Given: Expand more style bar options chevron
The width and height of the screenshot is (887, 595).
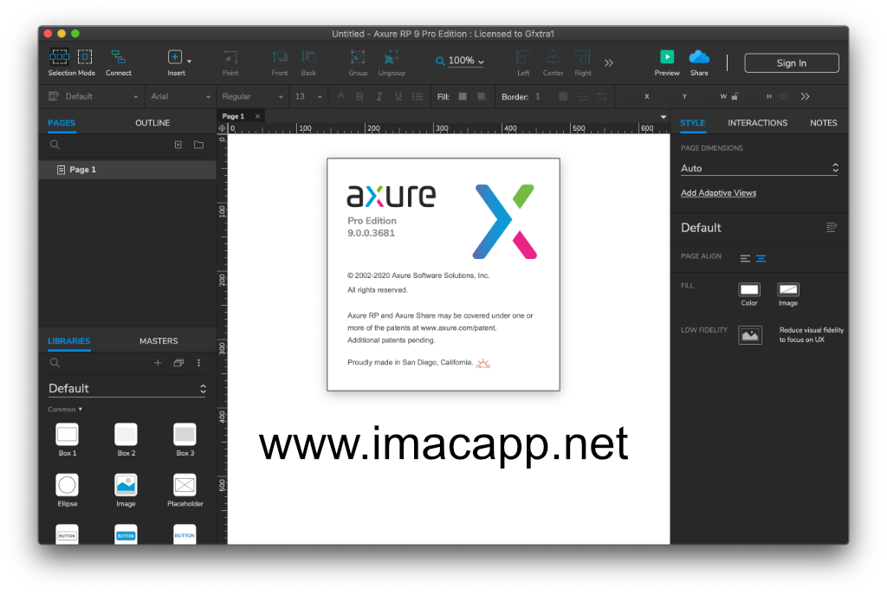Looking at the screenshot, I should 805,97.
